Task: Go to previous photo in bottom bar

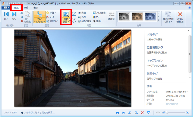Action: [x=118, y=113]
